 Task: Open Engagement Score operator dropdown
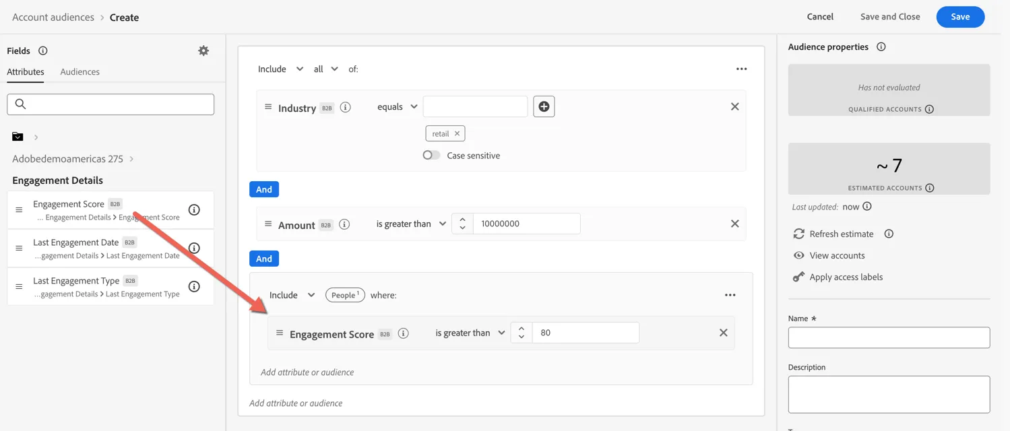(x=470, y=333)
